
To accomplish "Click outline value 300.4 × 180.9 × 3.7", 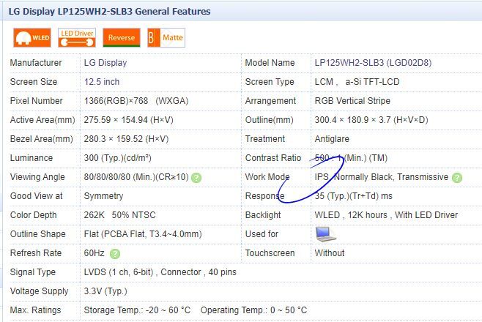I will point(371,120).
